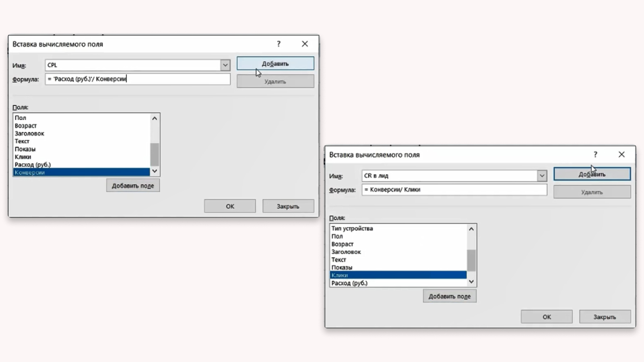Select Текст in CR в лид fields list
The height and width of the screenshot is (362, 644).
[398, 259]
